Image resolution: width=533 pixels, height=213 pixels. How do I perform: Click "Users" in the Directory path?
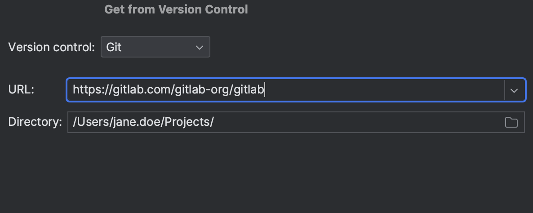pyautogui.click(x=91, y=122)
